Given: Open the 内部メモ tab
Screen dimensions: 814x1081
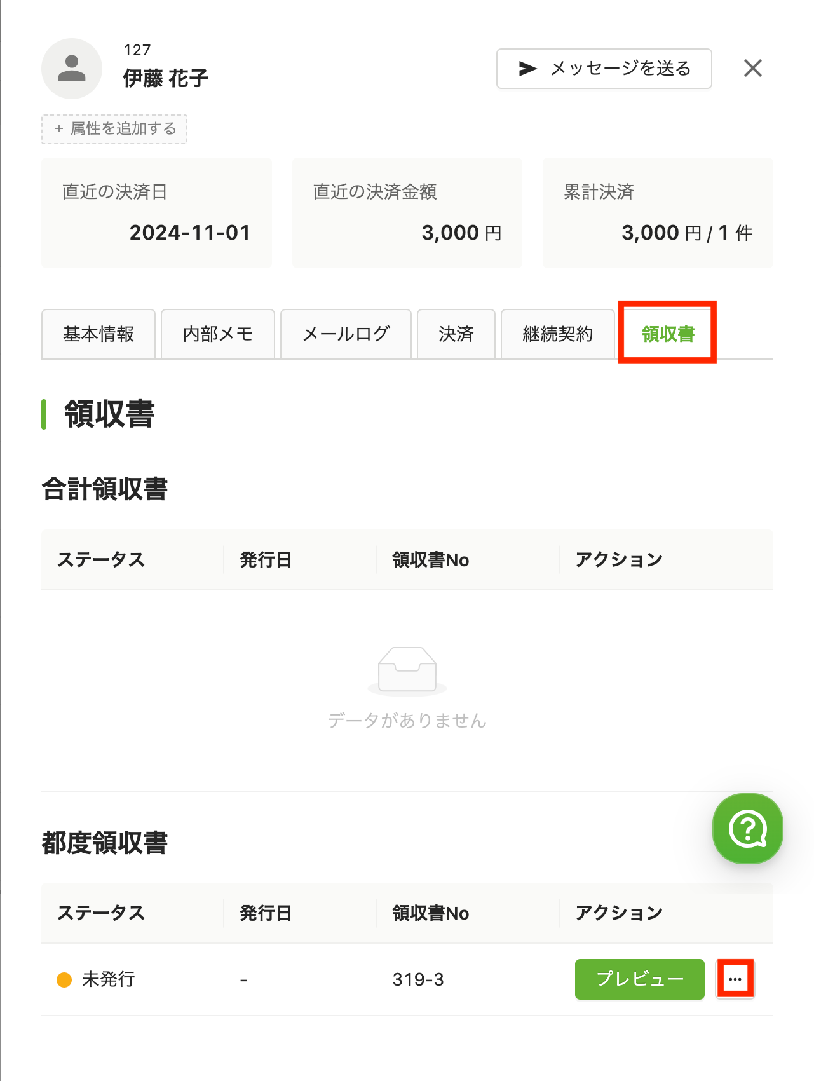Looking at the screenshot, I should [x=218, y=334].
